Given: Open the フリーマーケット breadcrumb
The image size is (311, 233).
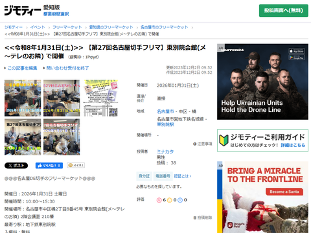Looking at the screenshot, I should (x=67, y=27).
